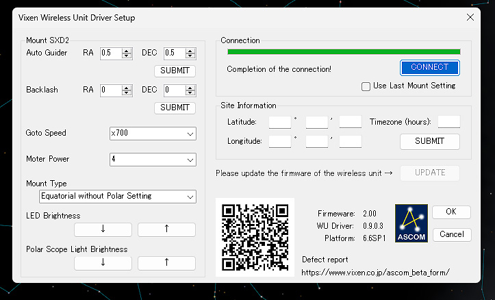495x300 pixels.
Task: Open the Moter Power dropdown
Action: pos(153,160)
